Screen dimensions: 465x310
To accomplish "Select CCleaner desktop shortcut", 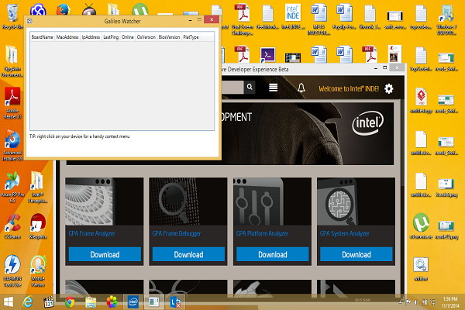I will [x=12, y=226].
